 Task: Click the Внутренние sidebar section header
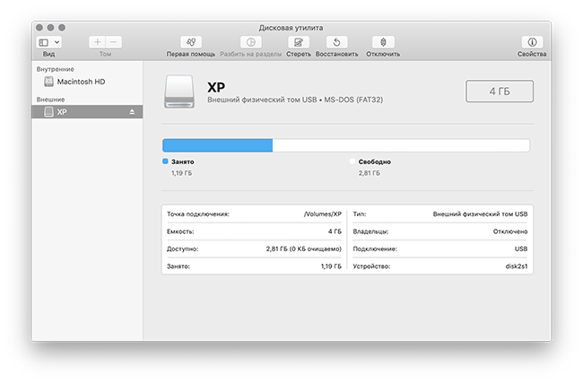click(x=56, y=69)
